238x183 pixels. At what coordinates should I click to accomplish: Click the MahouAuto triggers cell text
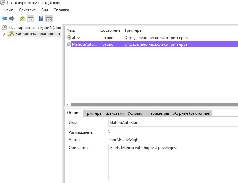[x=156, y=44]
